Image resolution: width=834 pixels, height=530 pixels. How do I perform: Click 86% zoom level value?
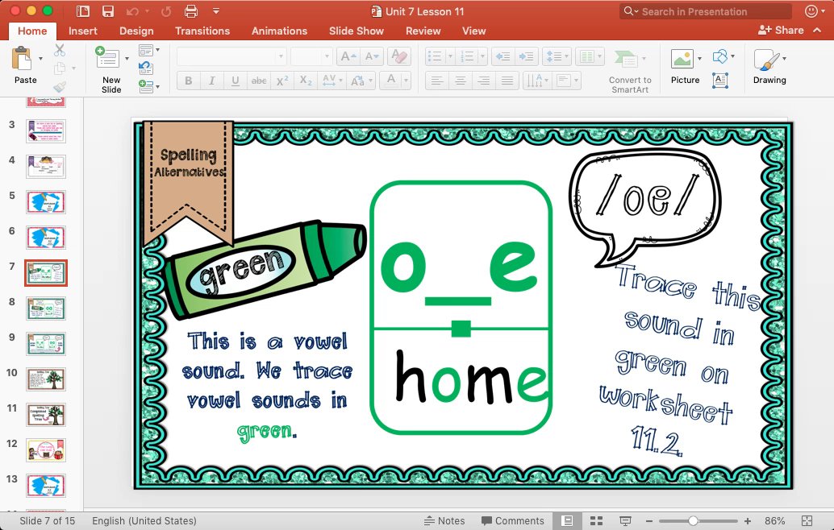(774, 521)
